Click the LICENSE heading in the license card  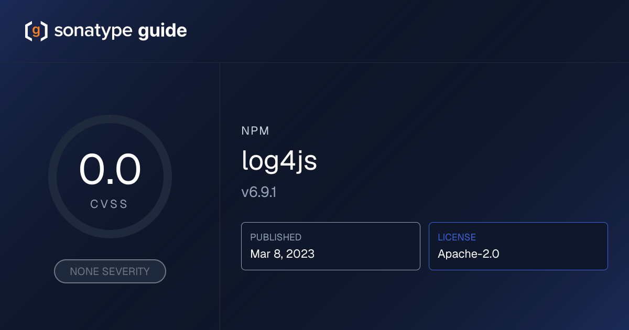[x=457, y=237]
